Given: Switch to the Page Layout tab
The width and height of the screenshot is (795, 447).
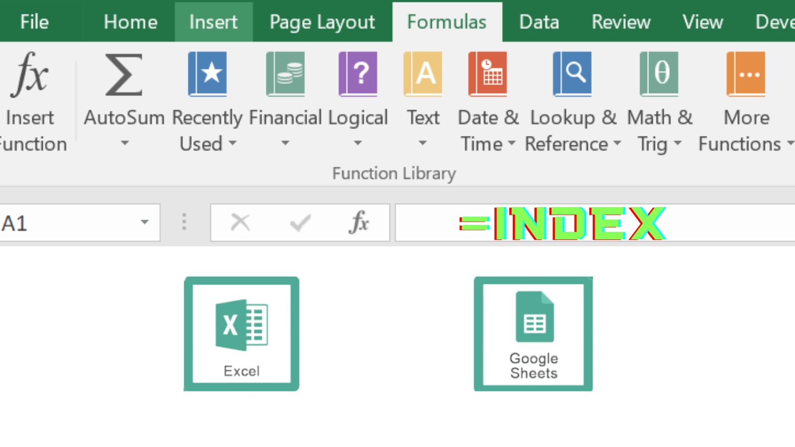Looking at the screenshot, I should 322,22.
